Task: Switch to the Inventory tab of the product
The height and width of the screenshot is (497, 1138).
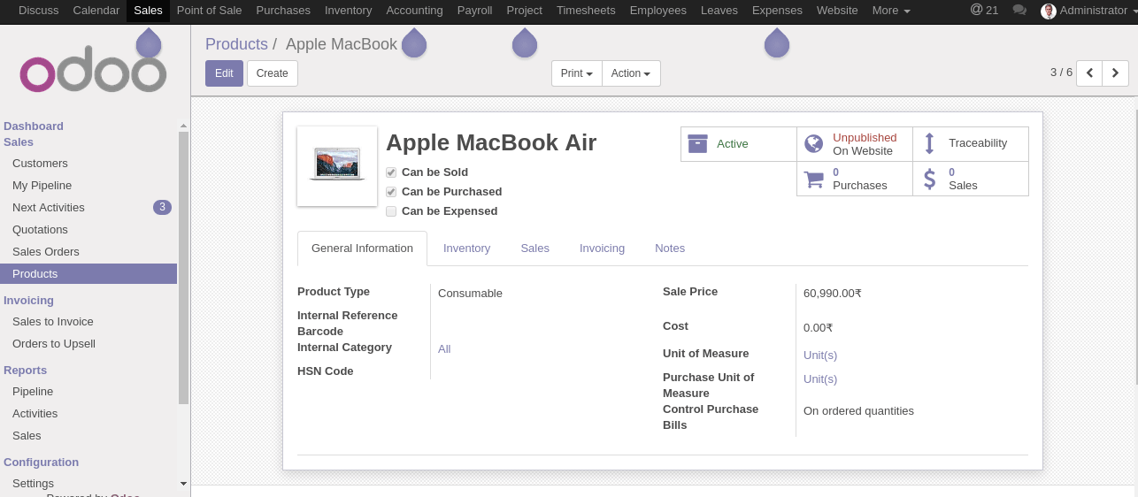Action: pos(467,248)
